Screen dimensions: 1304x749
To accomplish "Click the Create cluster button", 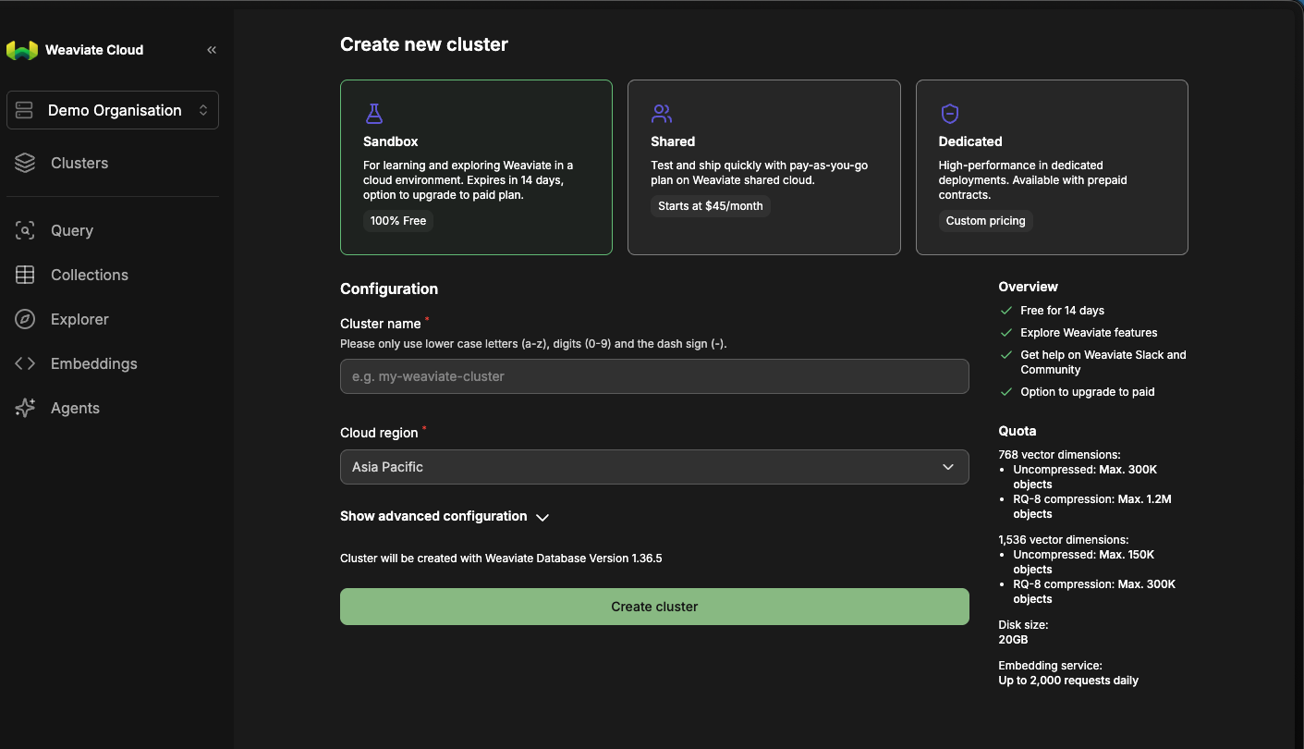I will click(654, 607).
